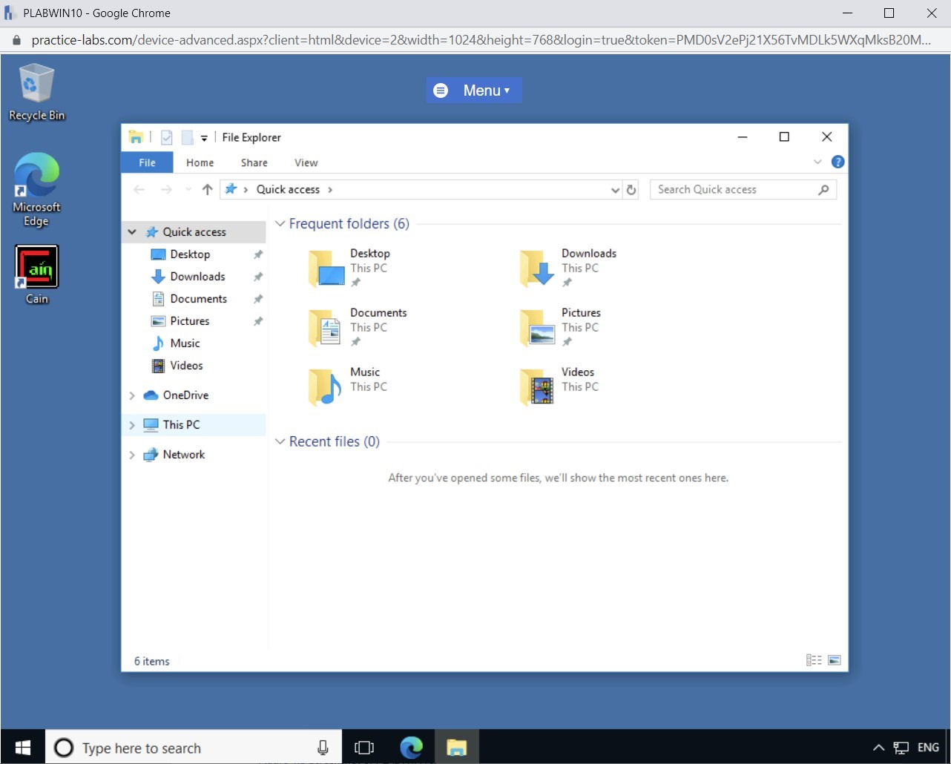Expand This PC in the navigation pane
Screen dimensions: 951x764
click(x=132, y=424)
